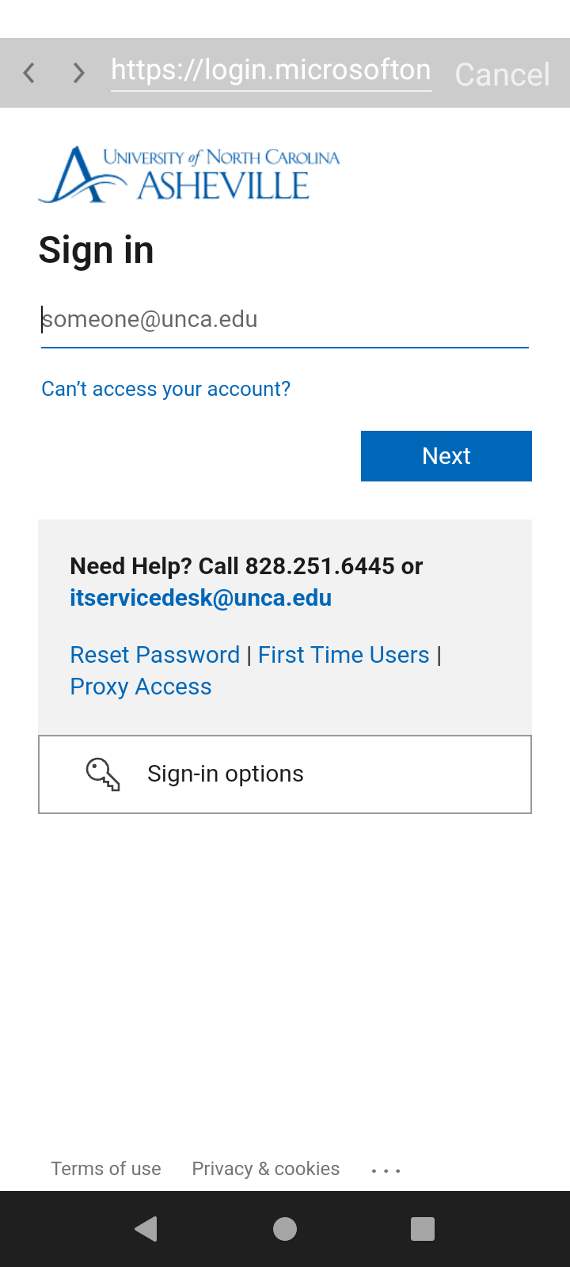
Task: Open Privacy & cookies link
Action: tap(265, 1169)
